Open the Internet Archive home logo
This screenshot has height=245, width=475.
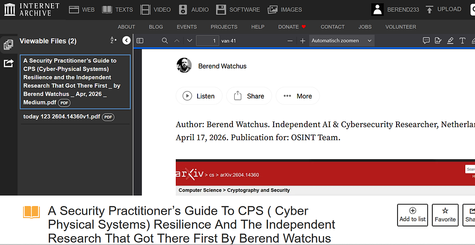(x=32, y=10)
